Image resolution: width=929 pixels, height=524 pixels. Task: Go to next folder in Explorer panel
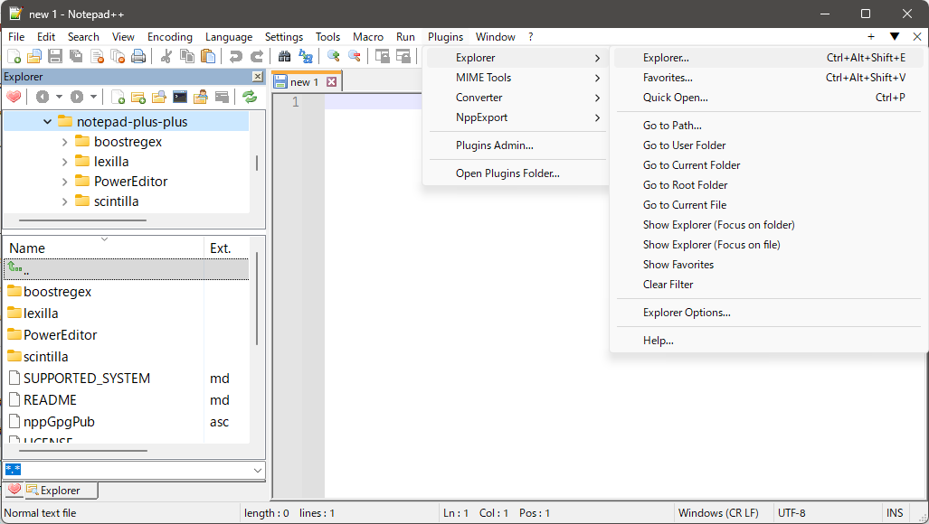tap(77, 97)
